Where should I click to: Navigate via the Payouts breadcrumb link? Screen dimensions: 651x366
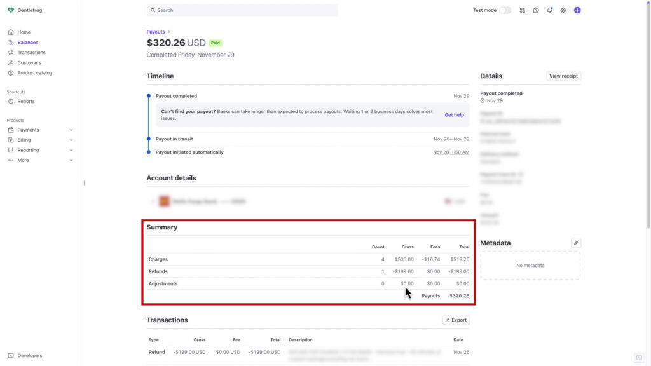[155, 31]
